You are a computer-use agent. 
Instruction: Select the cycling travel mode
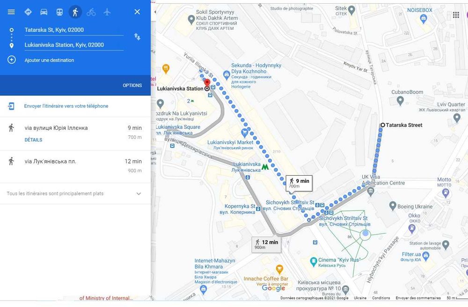(91, 12)
